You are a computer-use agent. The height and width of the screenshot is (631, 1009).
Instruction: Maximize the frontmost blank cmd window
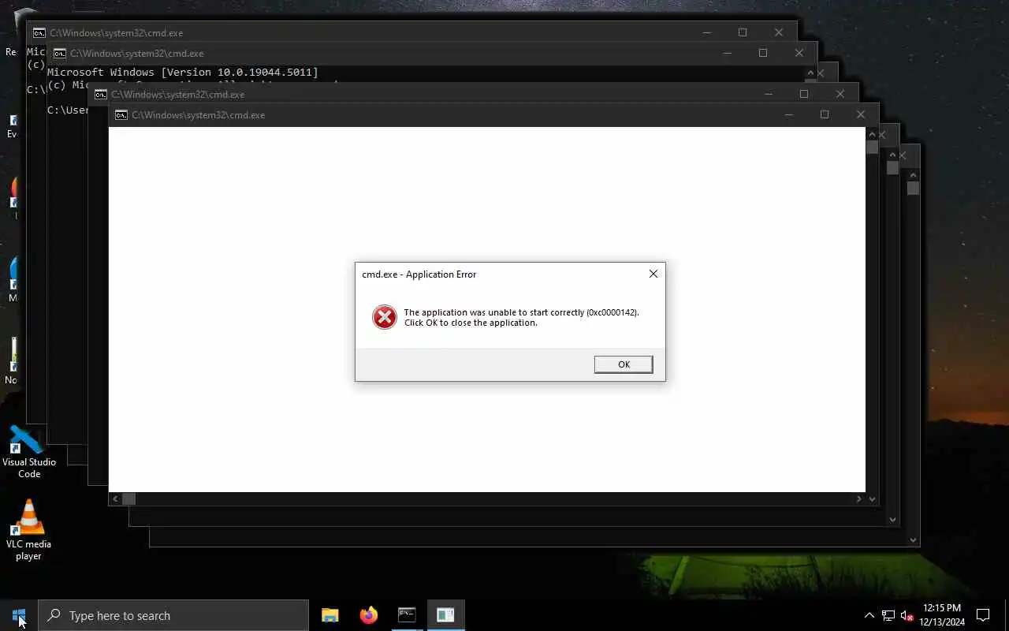point(825,114)
